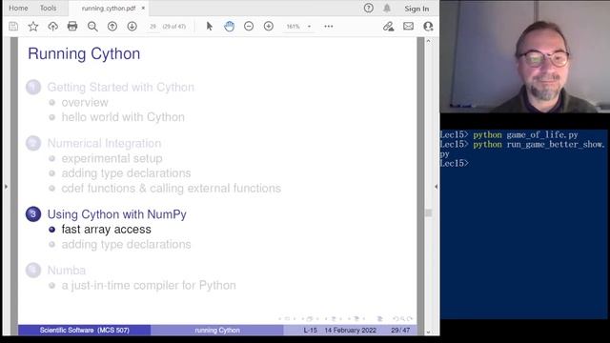Screen dimensions: 610x343
Task: Click the section number 3 bullet circle
Action: pos(33,214)
